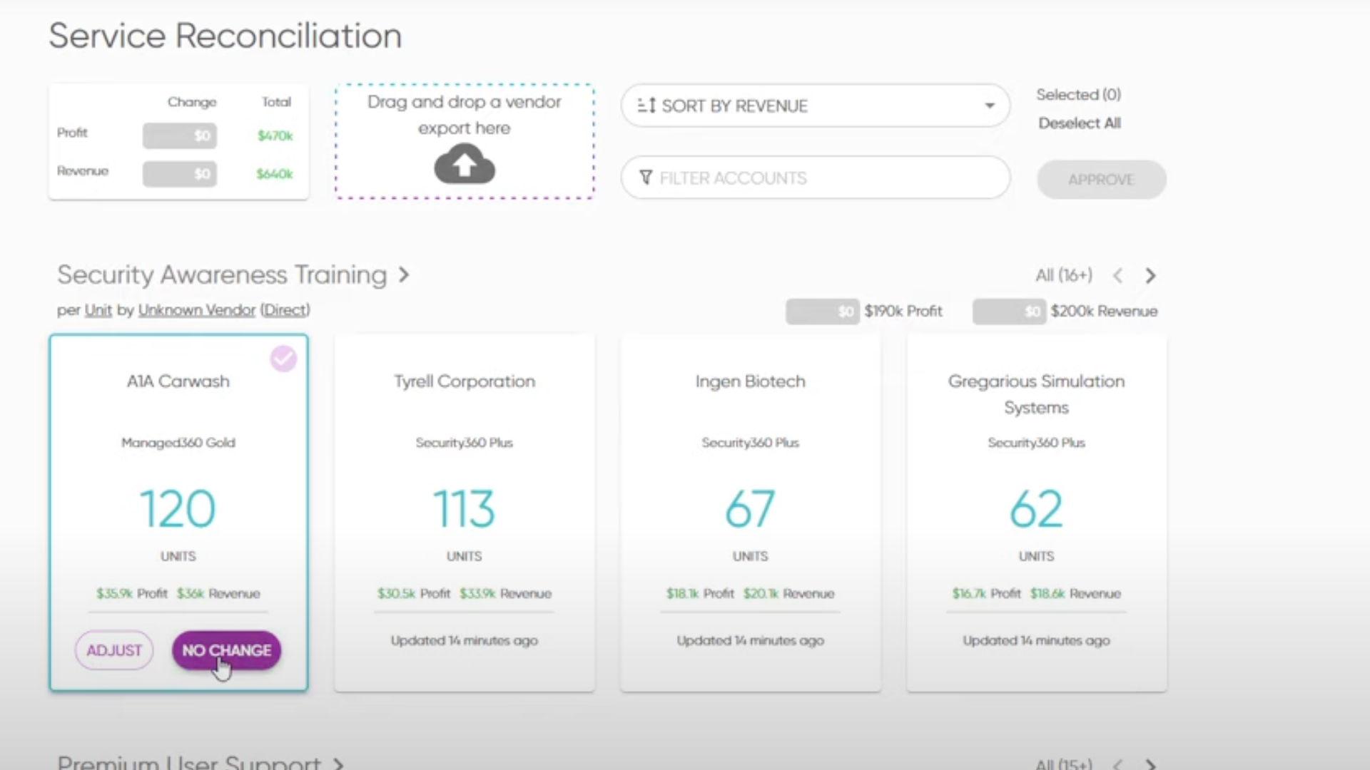Select the Ingen Biotech card

pos(751,513)
